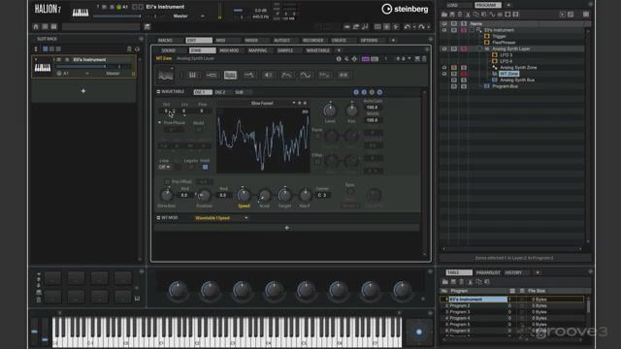This screenshot has height=349, width=621.
Task: Switch to LOAD tab in right panel
Action: tap(453, 5)
